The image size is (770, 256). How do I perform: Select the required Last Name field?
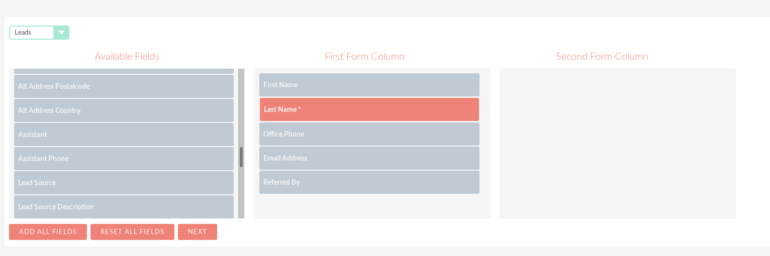click(x=369, y=109)
